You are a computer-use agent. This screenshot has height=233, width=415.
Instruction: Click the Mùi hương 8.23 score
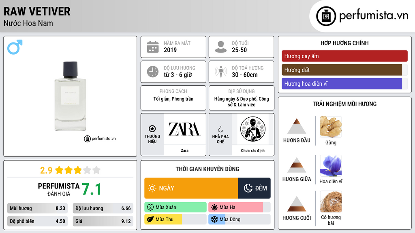[x=38, y=208]
